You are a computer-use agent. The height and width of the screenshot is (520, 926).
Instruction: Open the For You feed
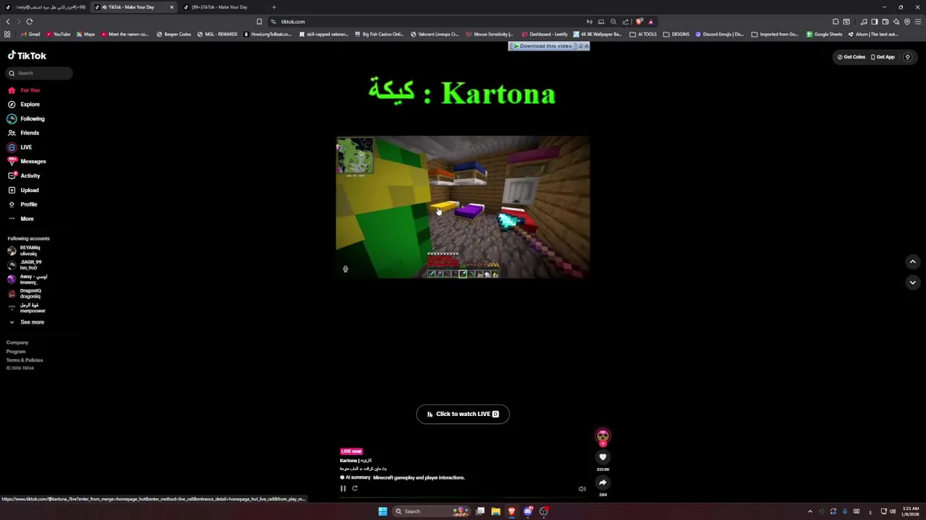click(x=24, y=90)
